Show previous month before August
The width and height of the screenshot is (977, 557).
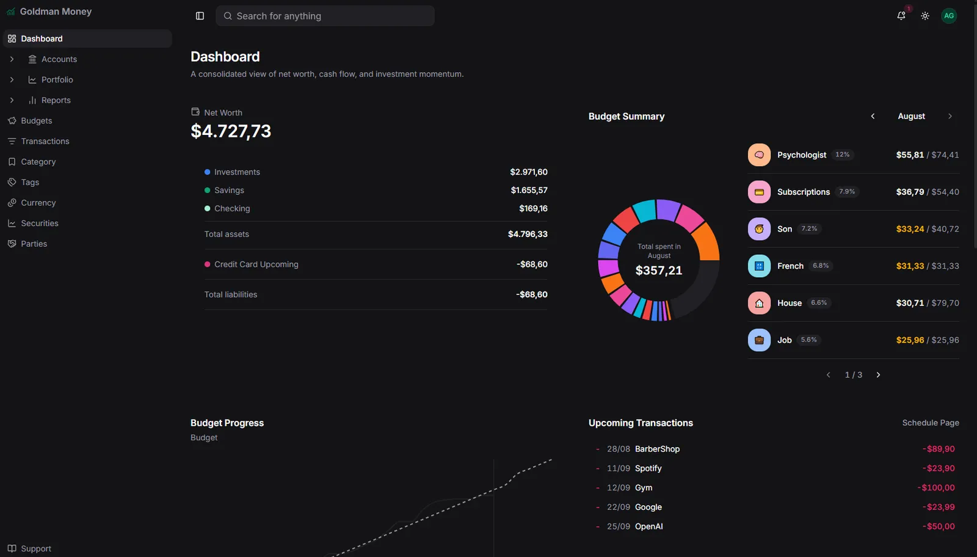[x=873, y=116]
